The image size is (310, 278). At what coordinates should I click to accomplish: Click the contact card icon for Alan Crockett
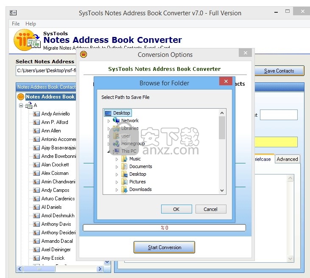36,165
